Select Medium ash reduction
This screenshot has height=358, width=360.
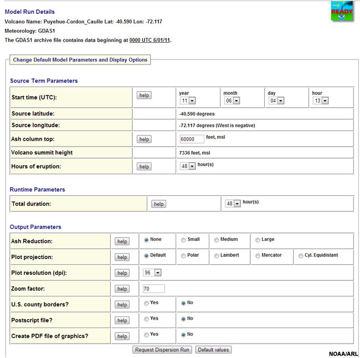[216, 240]
